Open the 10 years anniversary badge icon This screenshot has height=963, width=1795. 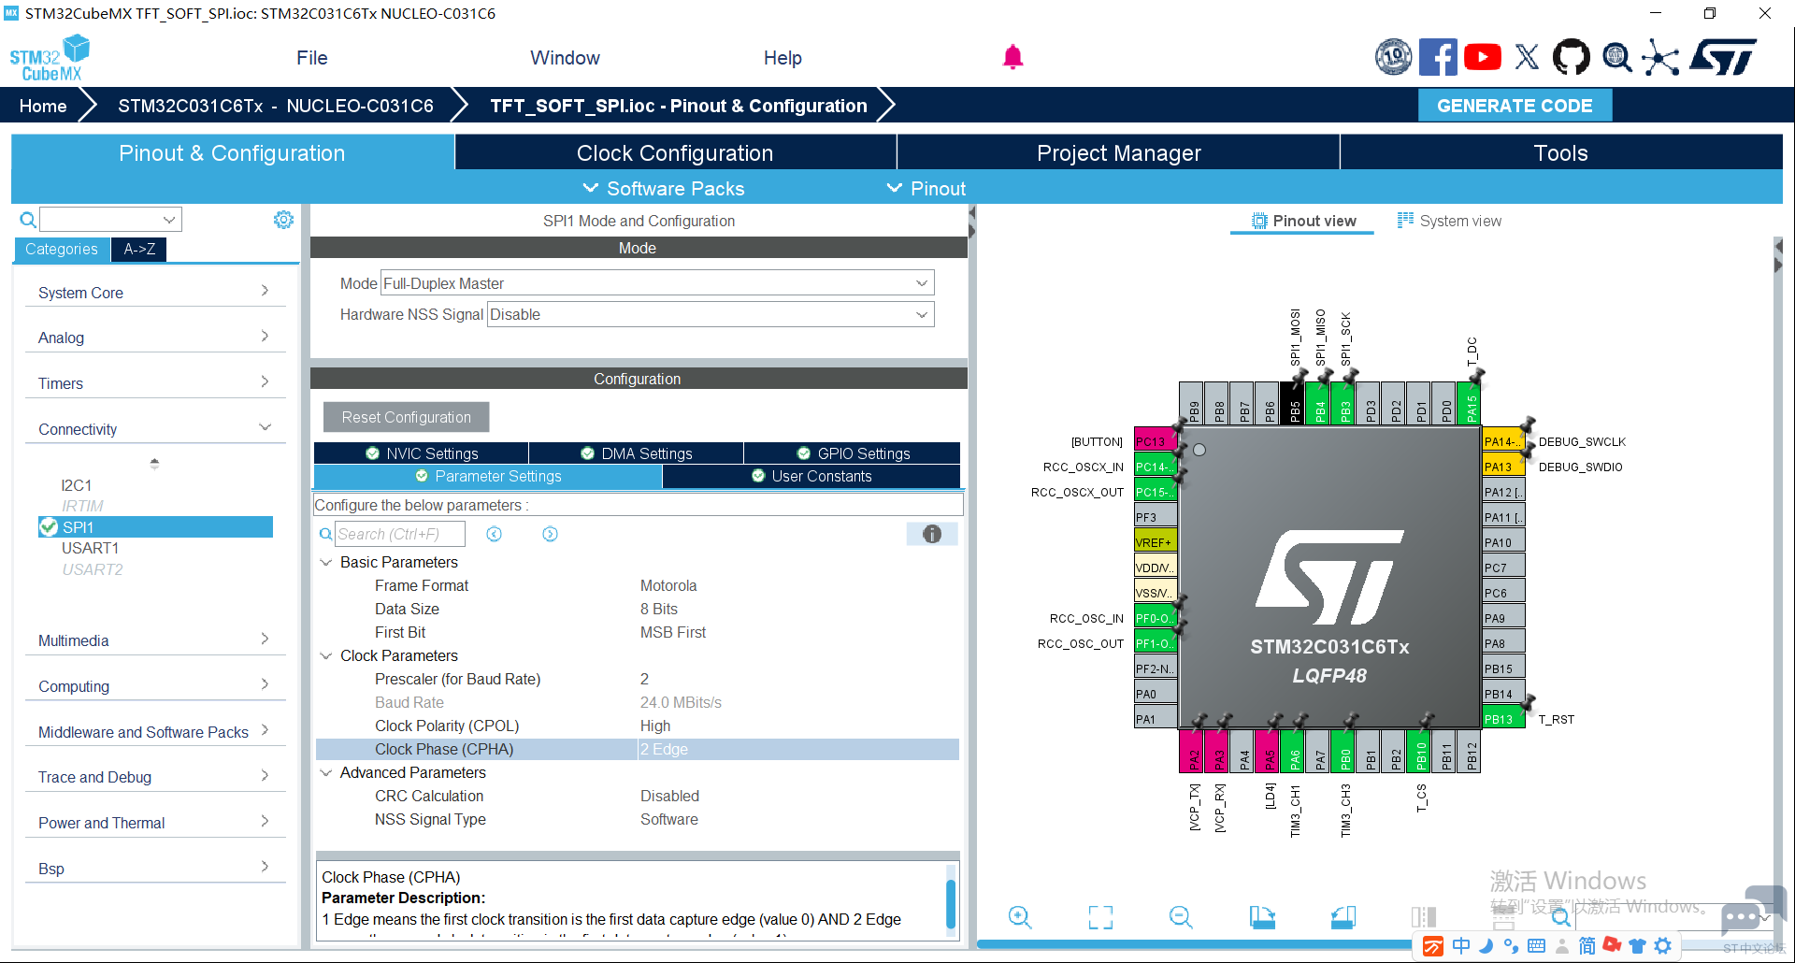coord(1393,57)
